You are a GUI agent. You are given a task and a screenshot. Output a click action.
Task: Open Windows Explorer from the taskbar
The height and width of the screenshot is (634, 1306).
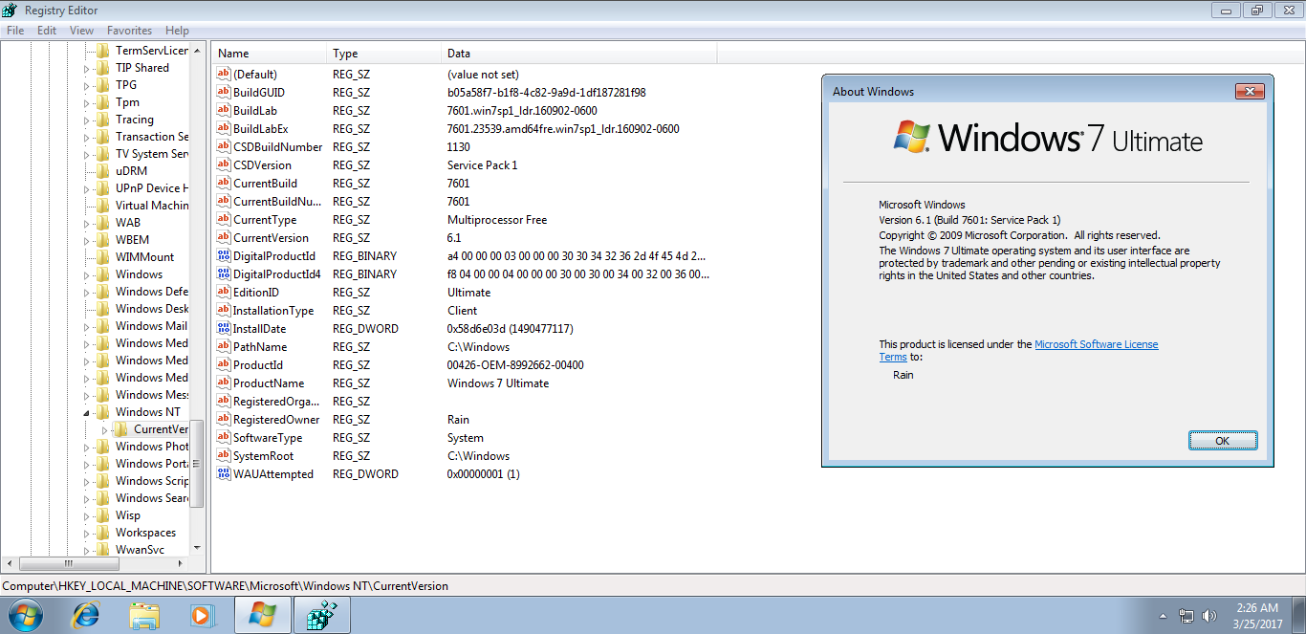tap(144, 615)
